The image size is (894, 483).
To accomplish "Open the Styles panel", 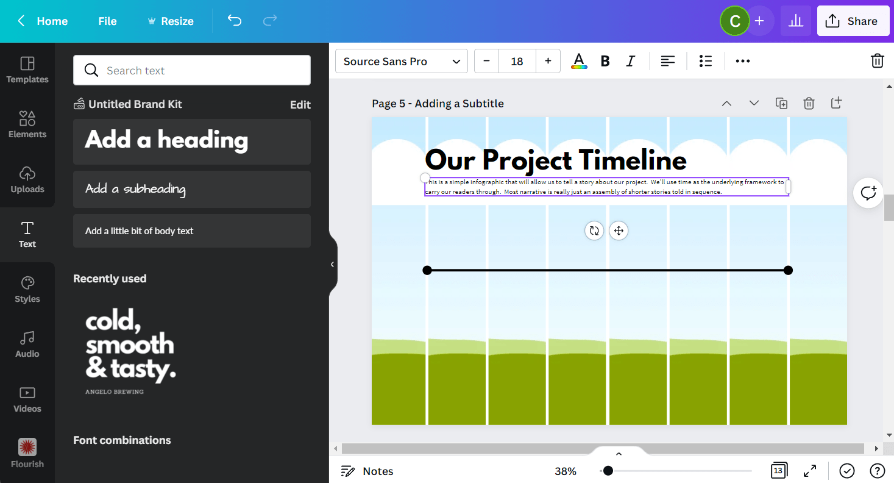I will point(27,288).
